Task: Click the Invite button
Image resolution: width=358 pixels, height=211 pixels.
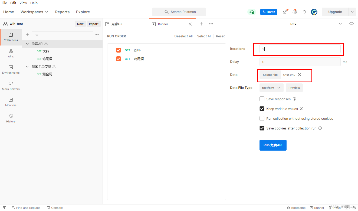Action: (269, 12)
